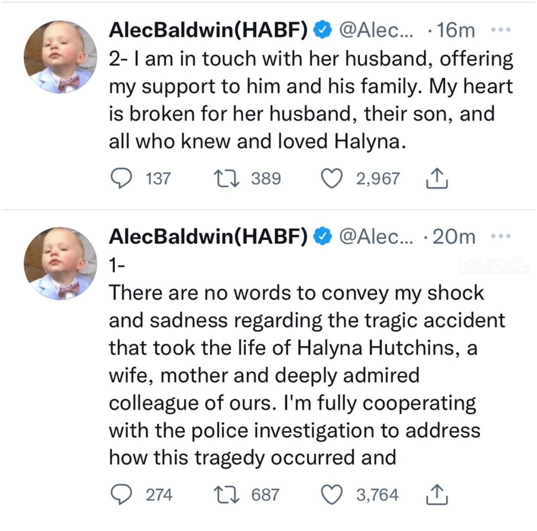Retweet the tweet showing 687 retweets

[x=226, y=495]
